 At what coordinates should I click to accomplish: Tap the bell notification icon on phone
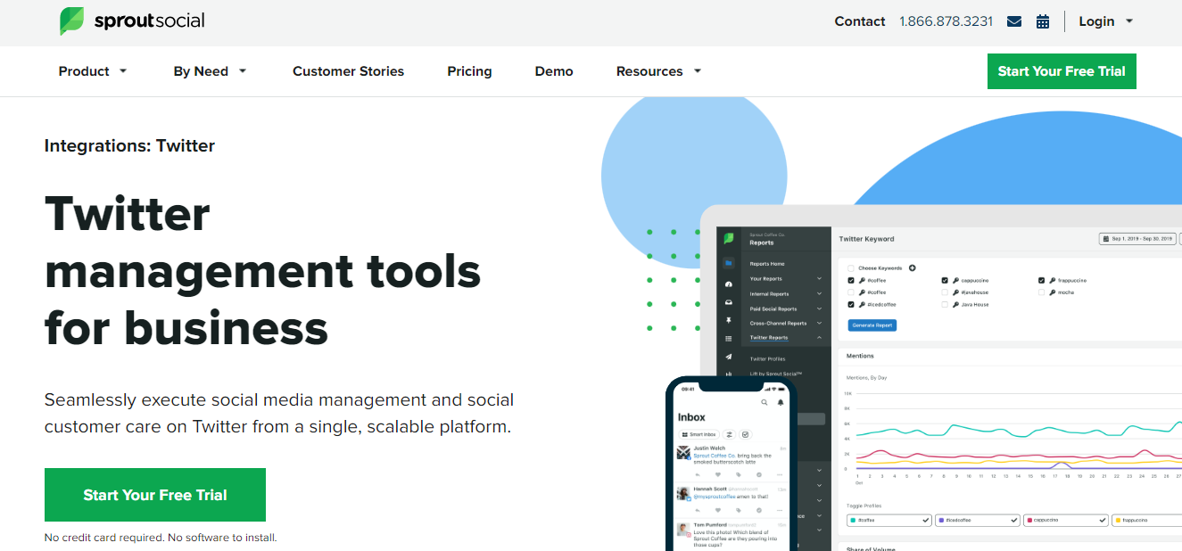[x=781, y=402]
